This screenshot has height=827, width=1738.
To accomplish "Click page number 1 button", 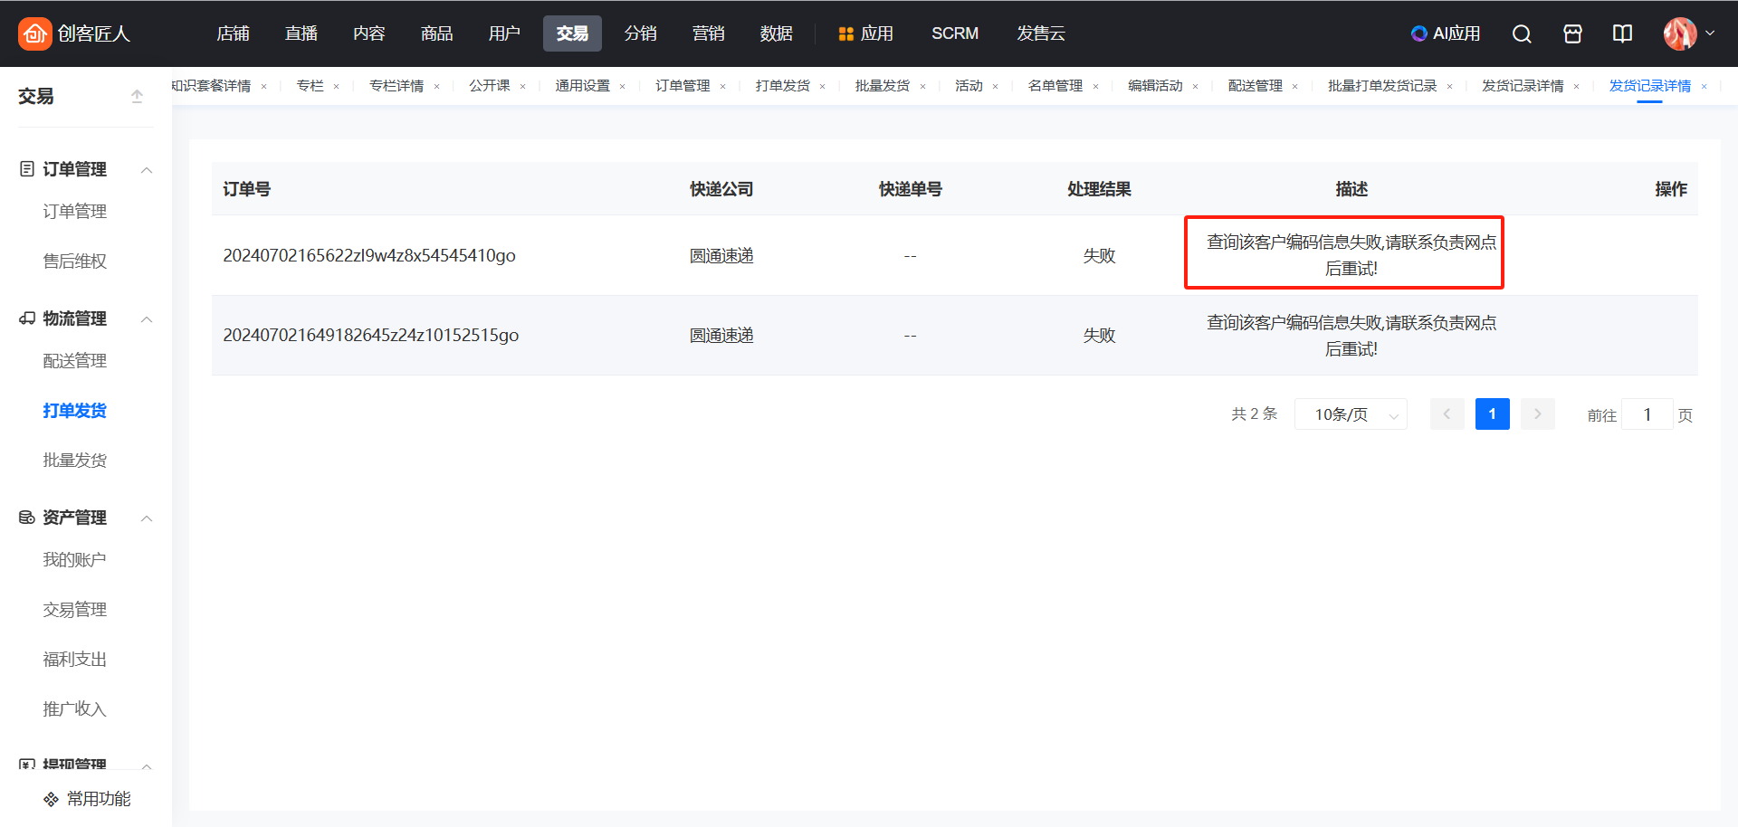I will click(1492, 414).
